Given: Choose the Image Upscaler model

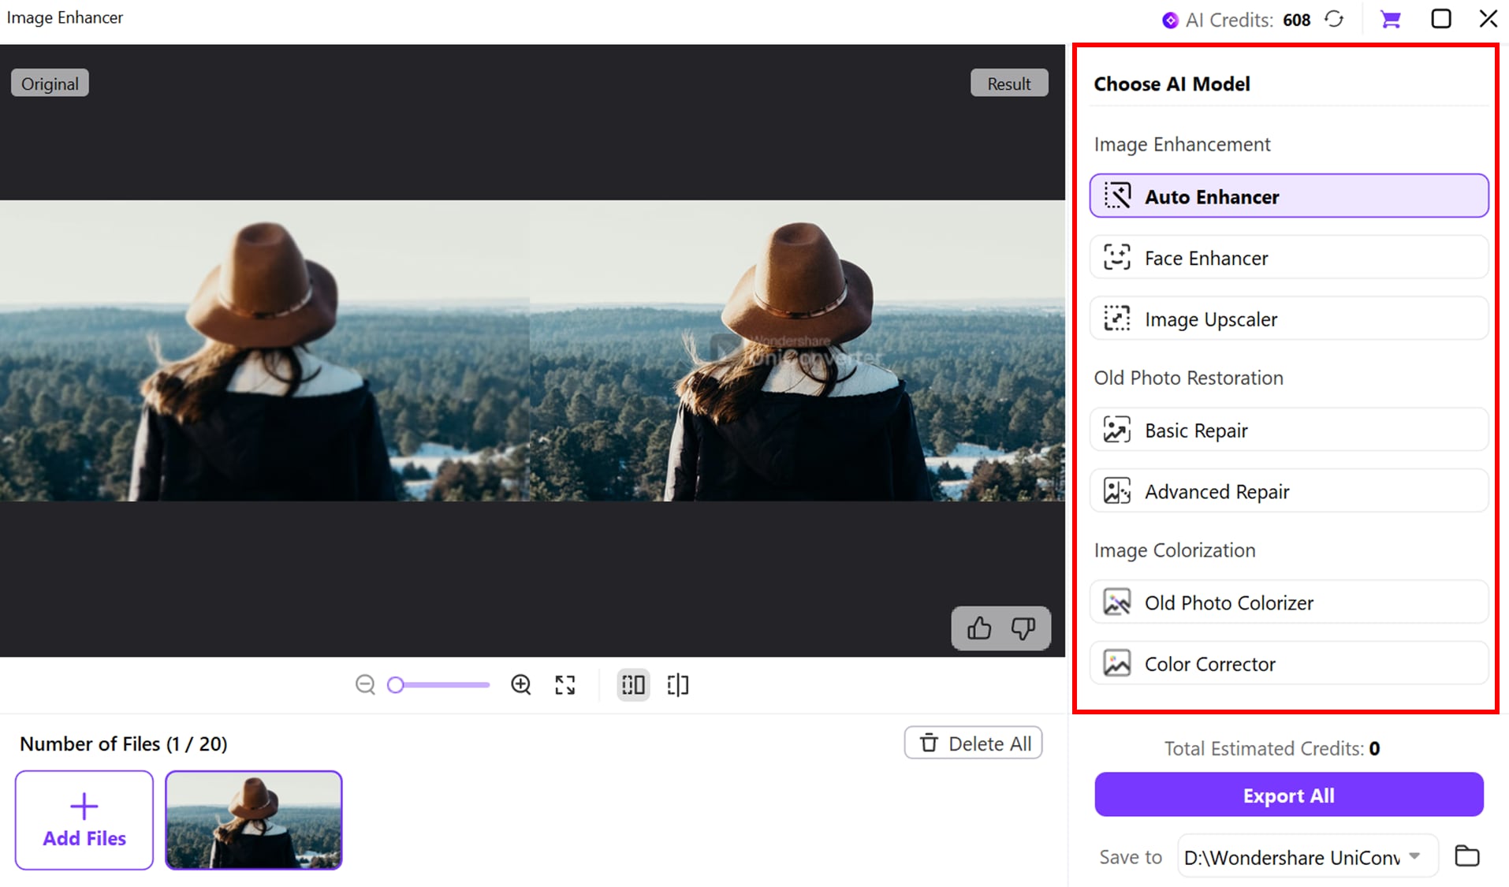Looking at the screenshot, I should click(x=1289, y=319).
